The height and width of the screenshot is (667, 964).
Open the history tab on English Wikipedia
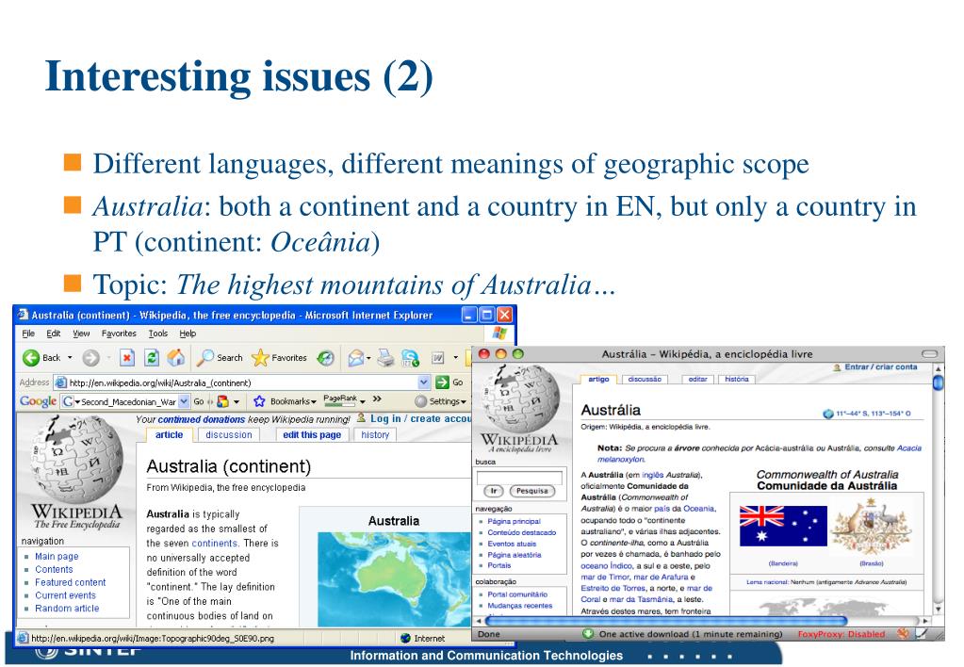pyautogui.click(x=375, y=434)
